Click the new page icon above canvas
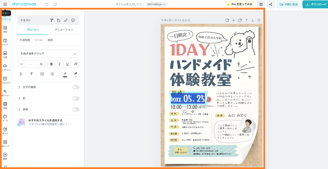This screenshot has height=169, width=328. (x=227, y=20)
